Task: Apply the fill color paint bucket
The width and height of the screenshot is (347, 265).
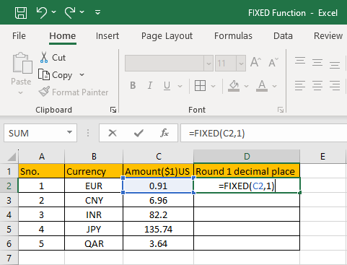Action: click(x=234, y=86)
